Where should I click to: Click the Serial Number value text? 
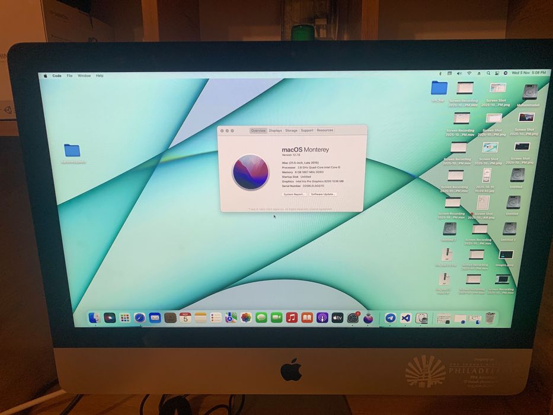pyautogui.click(x=313, y=186)
